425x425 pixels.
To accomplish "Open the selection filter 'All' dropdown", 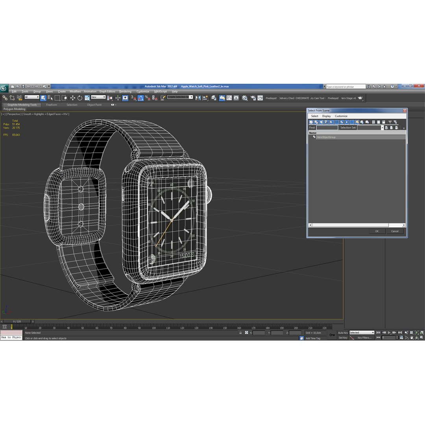I will [32, 97].
